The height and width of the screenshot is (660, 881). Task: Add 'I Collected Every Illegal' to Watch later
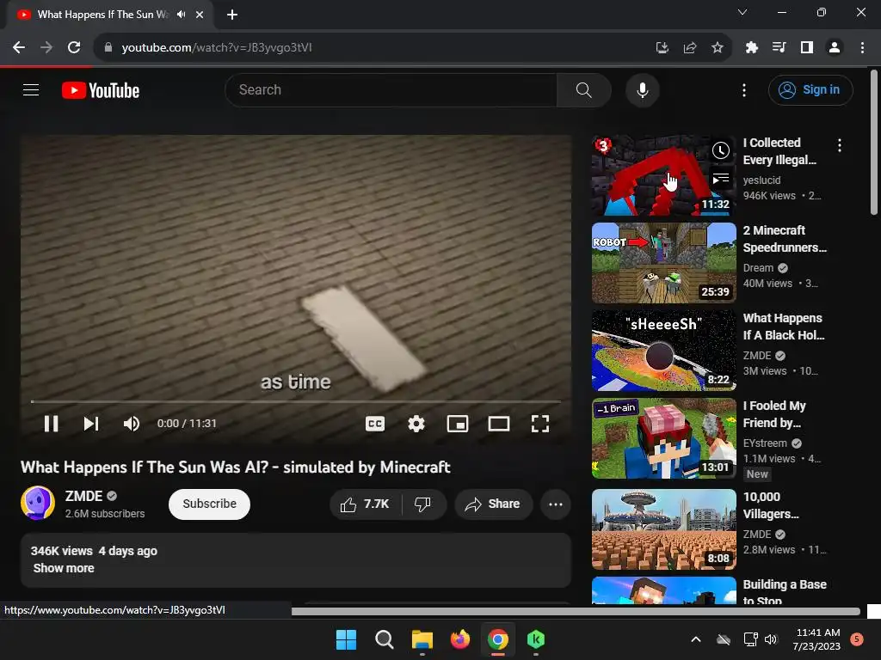coord(721,150)
